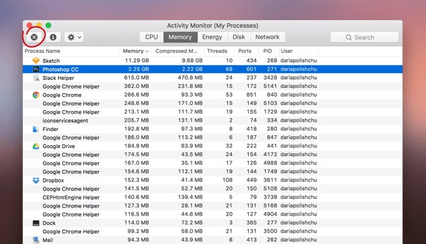Screen dimensions: 426x244
Task: Sort by User column header
Action: [298, 51]
